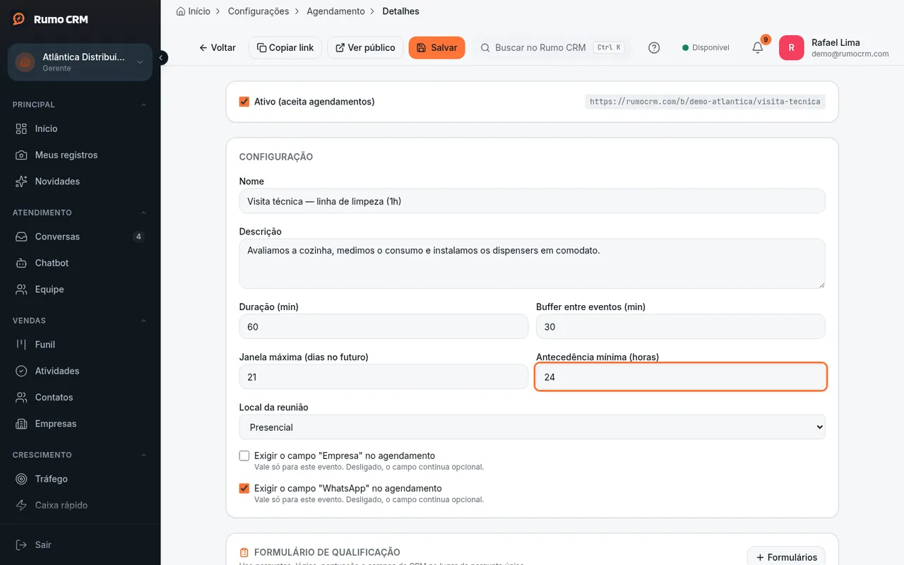Click Copiar link button
Viewport: 904px width, 565px height.
285,48
